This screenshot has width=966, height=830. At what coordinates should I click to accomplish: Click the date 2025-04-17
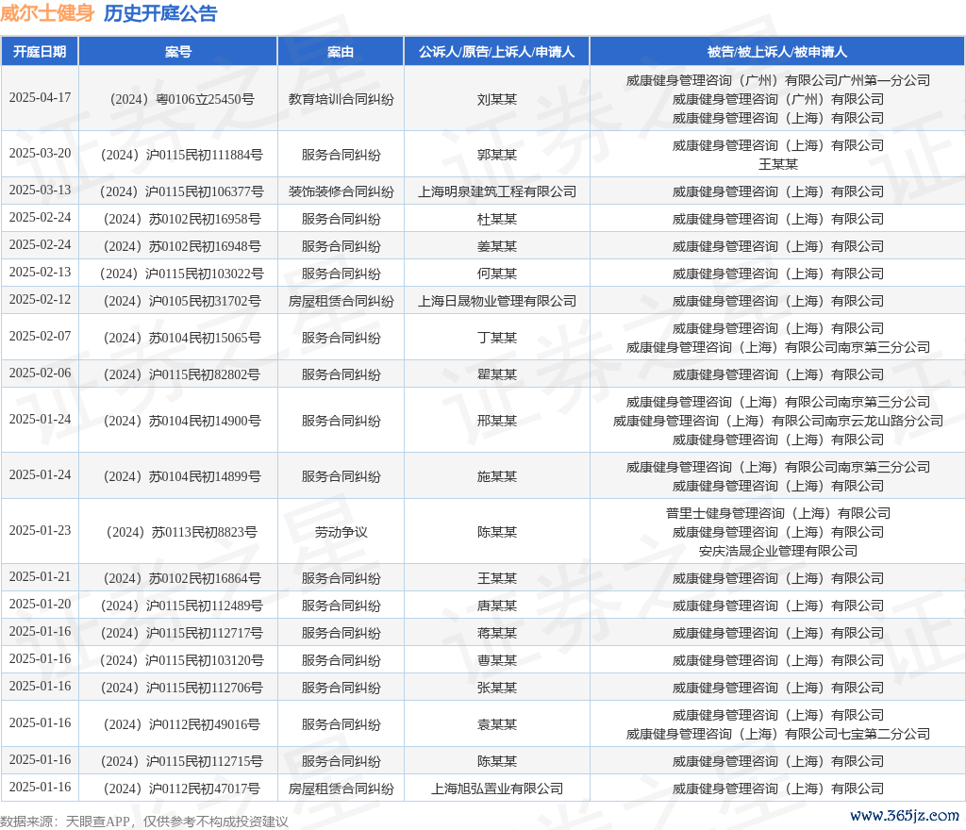(40, 98)
